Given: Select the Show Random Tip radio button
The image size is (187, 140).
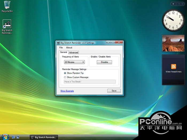Looking at the screenshot, I should tap(65, 73).
